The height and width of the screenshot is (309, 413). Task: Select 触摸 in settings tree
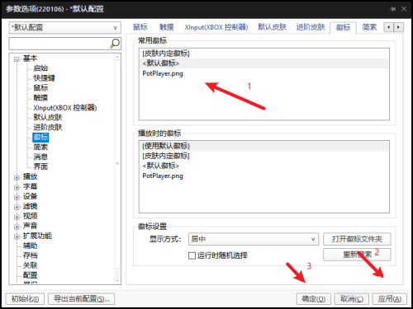point(40,98)
